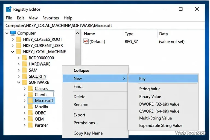Open the View menu
The width and height of the screenshot is (210, 140).
[33, 18]
